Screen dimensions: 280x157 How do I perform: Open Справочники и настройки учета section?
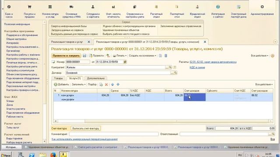click(135, 11)
